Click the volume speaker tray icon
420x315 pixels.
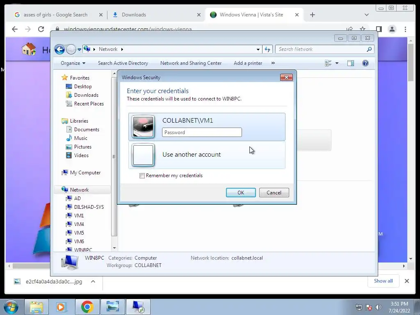coord(379,307)
